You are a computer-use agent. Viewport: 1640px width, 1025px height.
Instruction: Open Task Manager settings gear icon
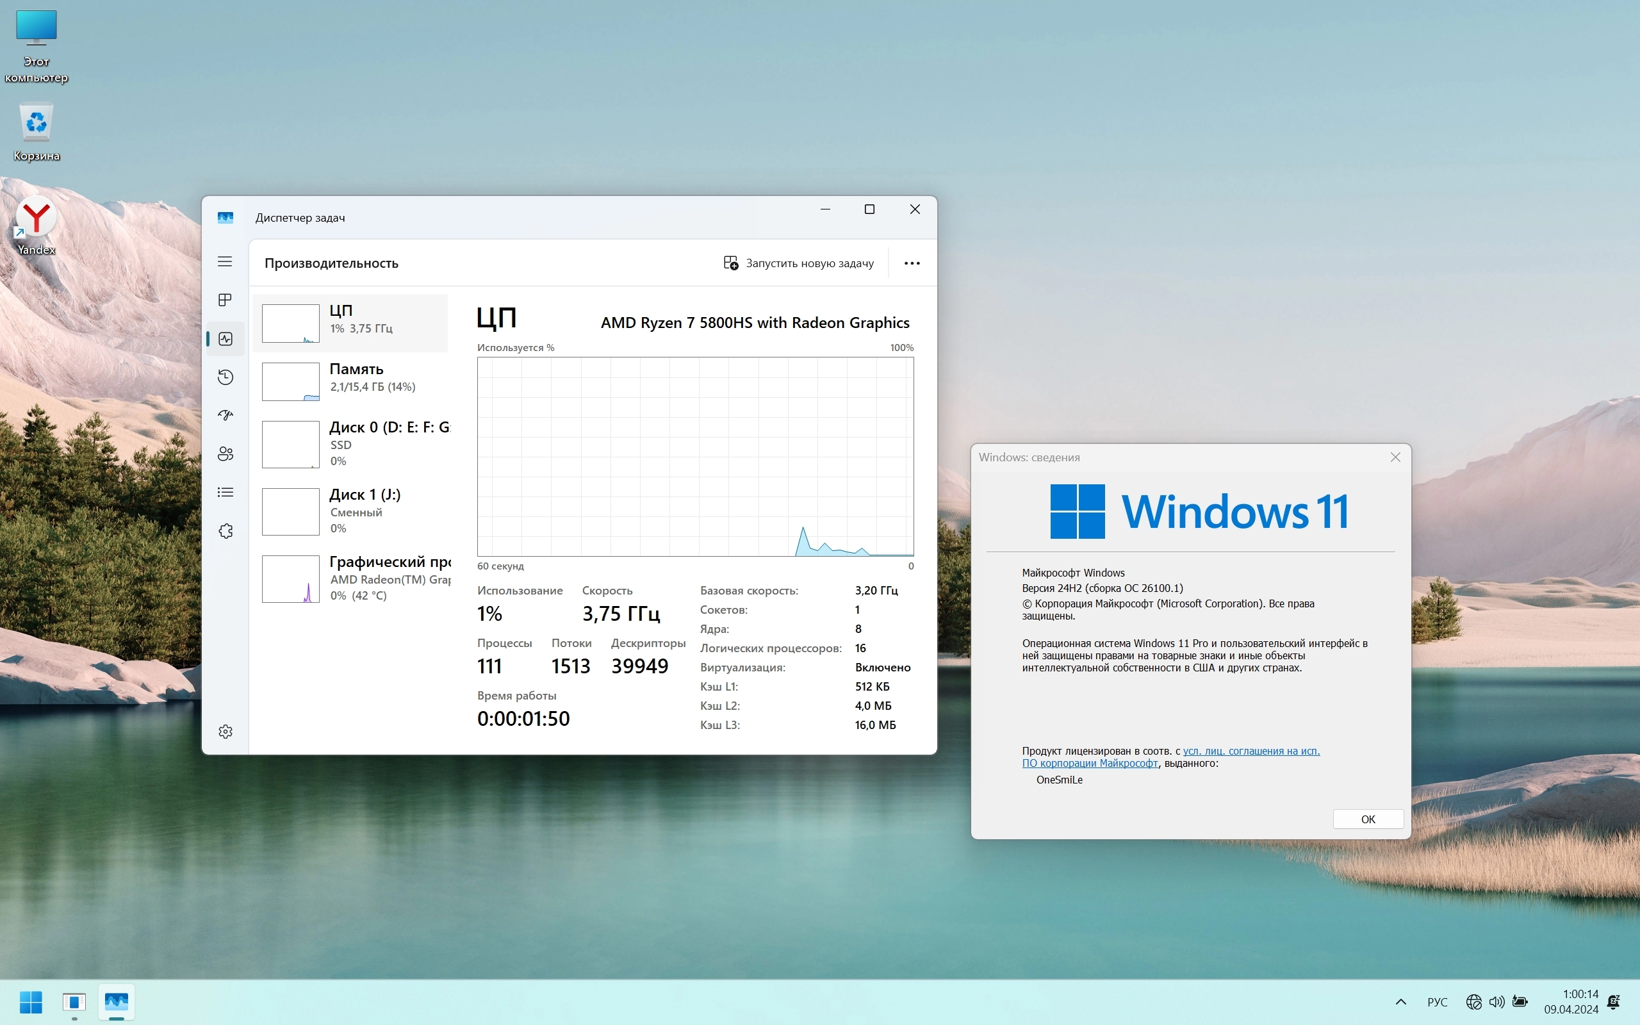[x=225, y=732]
